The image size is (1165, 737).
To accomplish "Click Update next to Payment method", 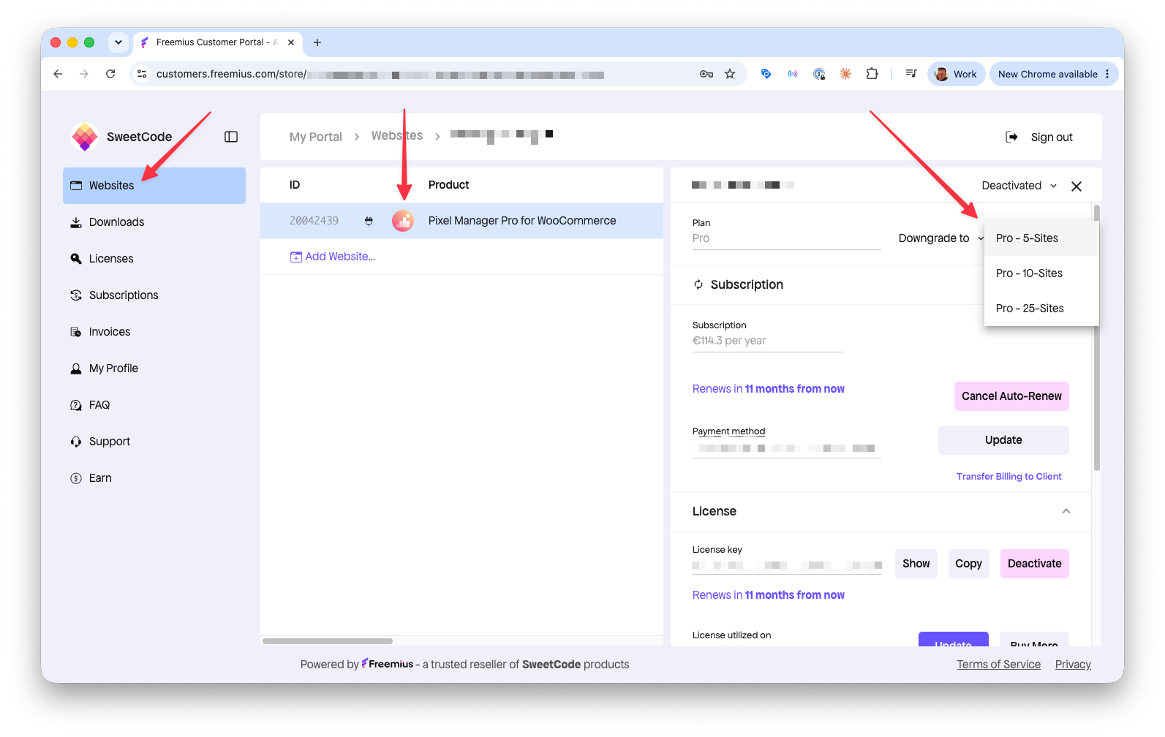I will (1003, 440).
